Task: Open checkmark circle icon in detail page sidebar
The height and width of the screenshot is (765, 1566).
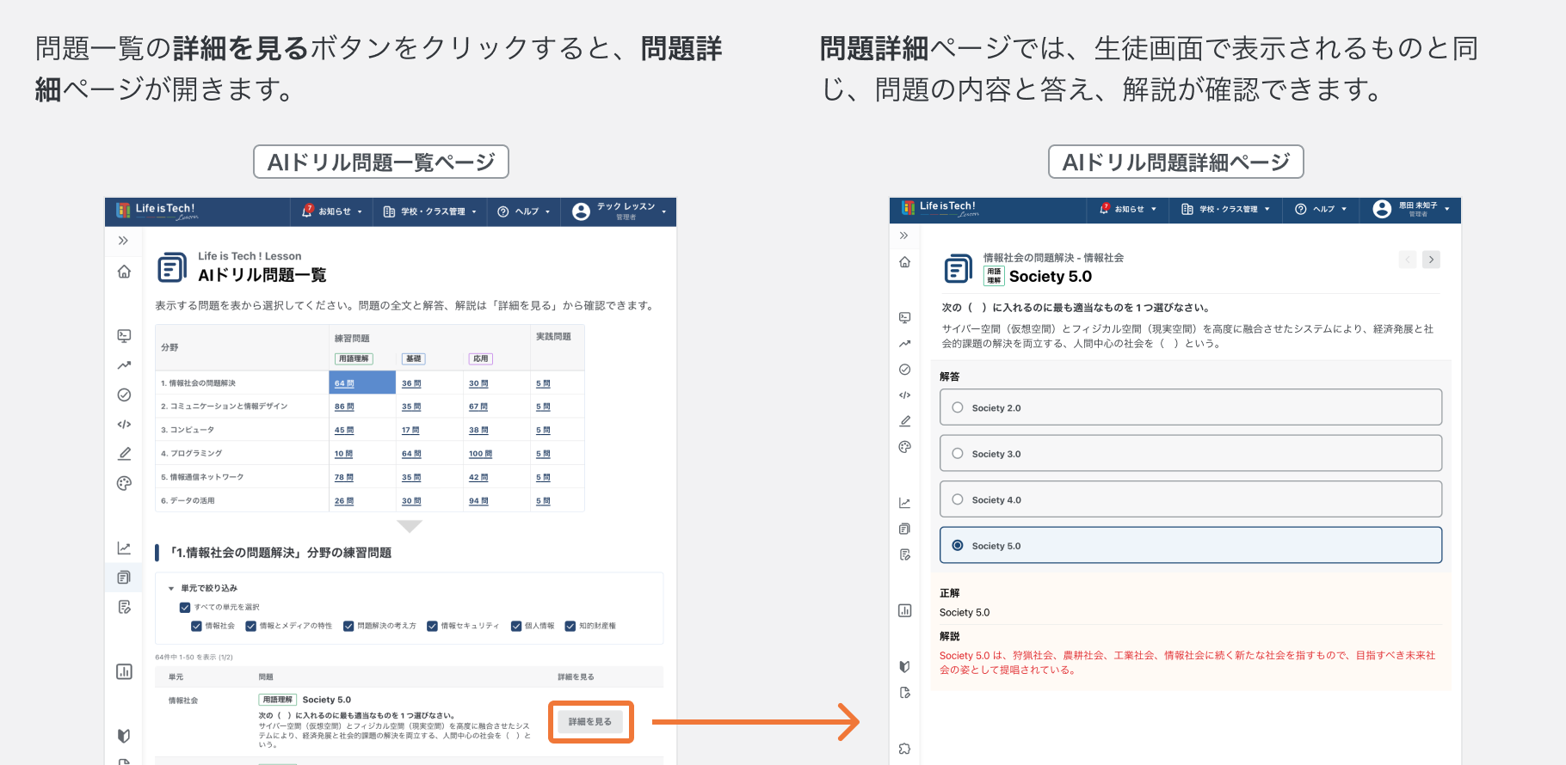Action: [x=904, y=370]
